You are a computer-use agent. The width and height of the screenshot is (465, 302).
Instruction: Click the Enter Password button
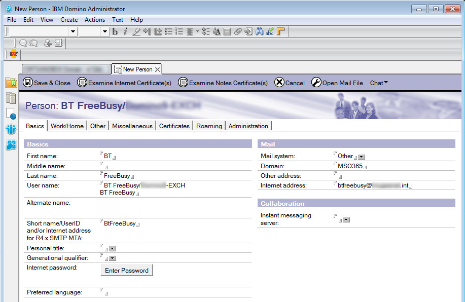tap(127, 270)
